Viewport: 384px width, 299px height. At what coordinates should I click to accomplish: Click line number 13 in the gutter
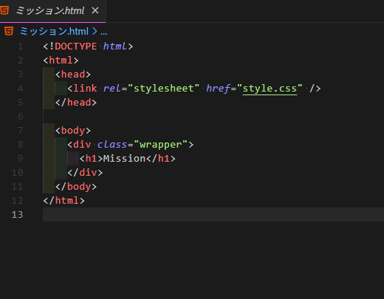(x=18, y=215)
